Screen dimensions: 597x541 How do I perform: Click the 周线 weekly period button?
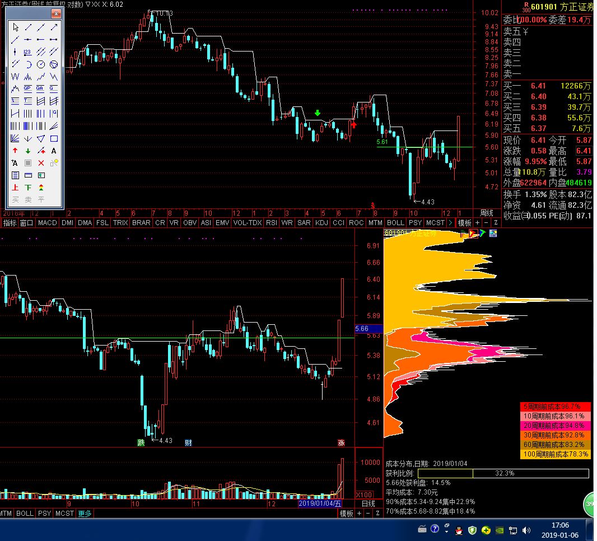(x=486, y=213)
